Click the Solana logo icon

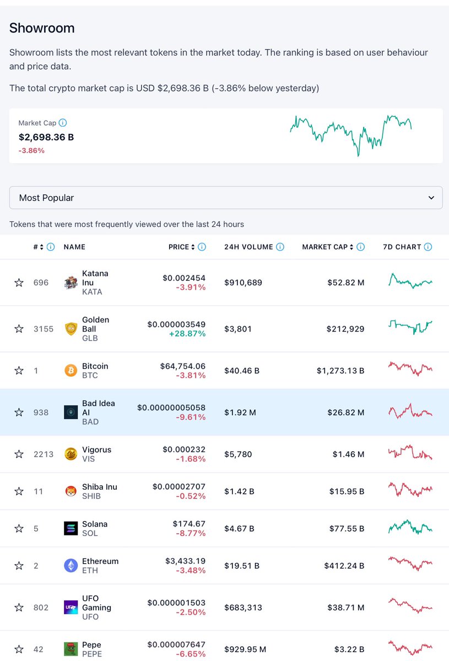(x=71, y=528)
